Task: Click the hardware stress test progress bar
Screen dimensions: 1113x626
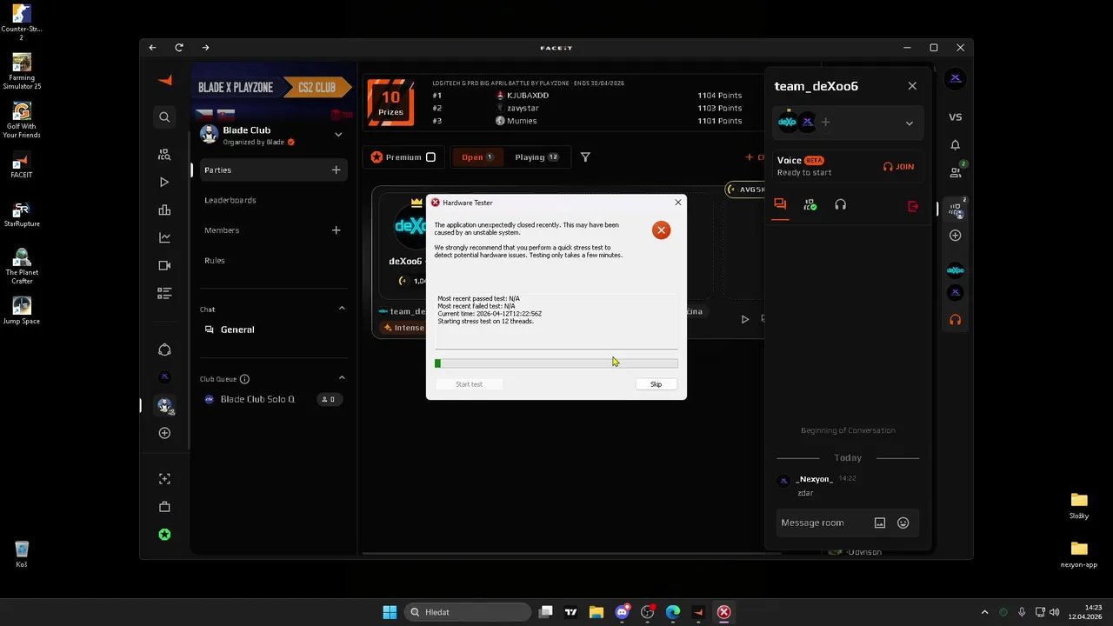Action: tap(556, 363)
